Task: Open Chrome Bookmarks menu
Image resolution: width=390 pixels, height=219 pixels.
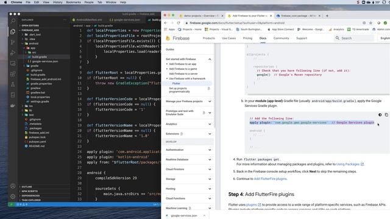Action: (73, 2)
